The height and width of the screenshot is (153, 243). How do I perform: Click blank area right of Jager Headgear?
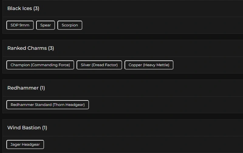[x=137, y=144]
